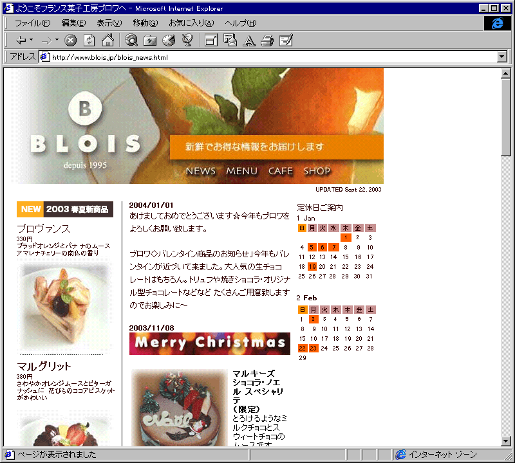This screenshot has width=515, height=463.
Task: Open the お気に入り(A) menu
Action: [x=191, y=23]
